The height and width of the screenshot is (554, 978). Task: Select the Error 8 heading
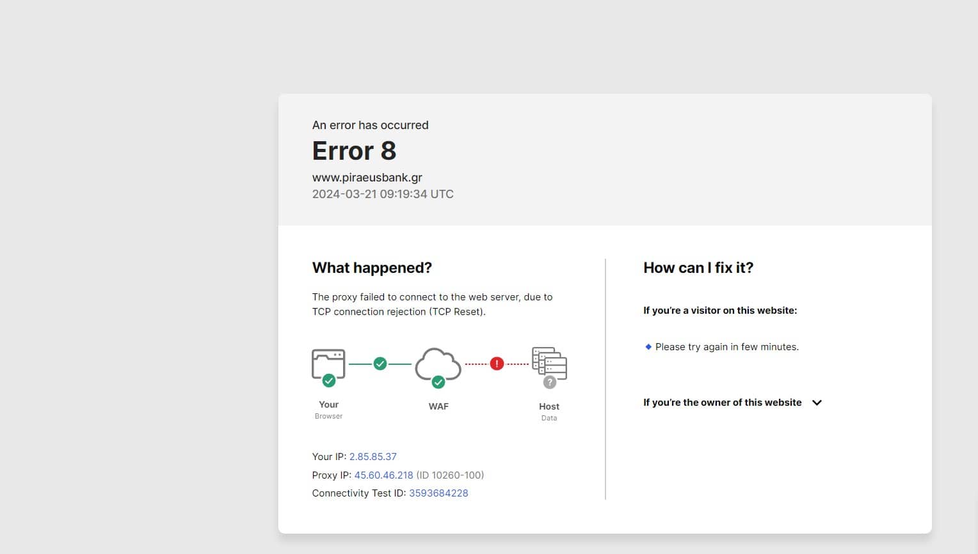354,151
